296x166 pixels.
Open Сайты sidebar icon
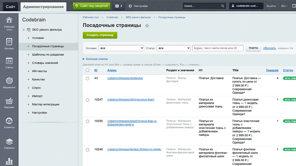tap(9, 63)
